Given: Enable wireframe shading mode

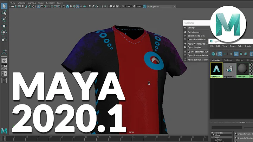Looking at the screenshot, I should tap(64, 6).
